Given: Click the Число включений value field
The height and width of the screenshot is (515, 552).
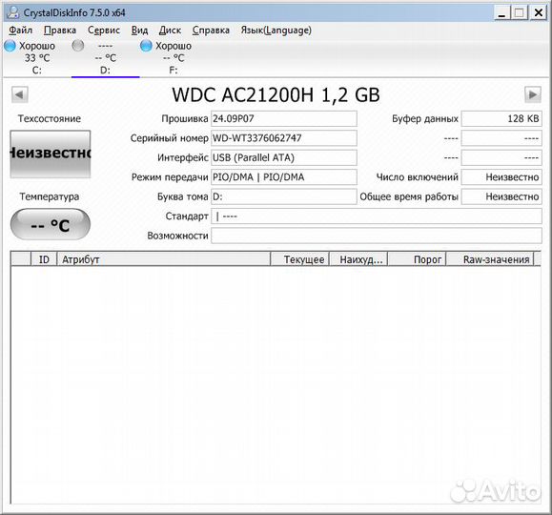Looking at the screenshot, I should (501, 176).
